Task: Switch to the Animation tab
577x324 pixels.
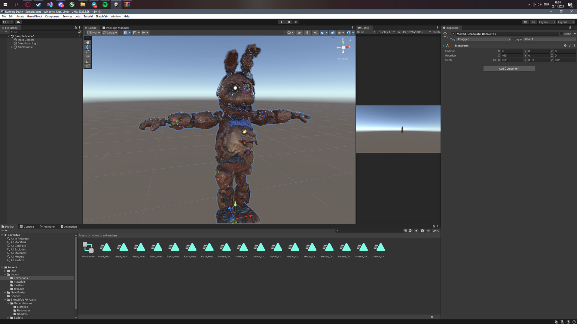Action: (x=69, y=227)
